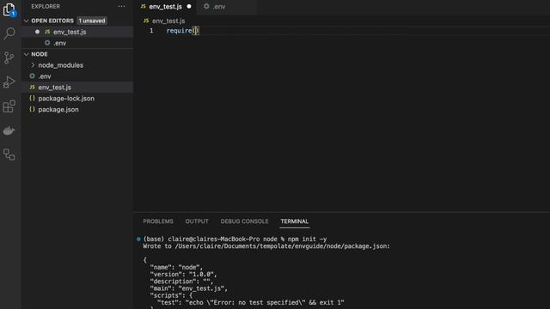Select the Terminal panel tab
The image size is (550, 309).
coord(294,221)
